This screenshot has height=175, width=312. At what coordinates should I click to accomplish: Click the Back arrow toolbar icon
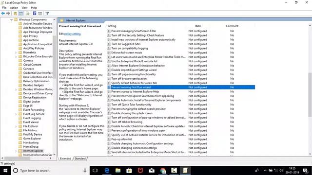click(x=3, y=13)
